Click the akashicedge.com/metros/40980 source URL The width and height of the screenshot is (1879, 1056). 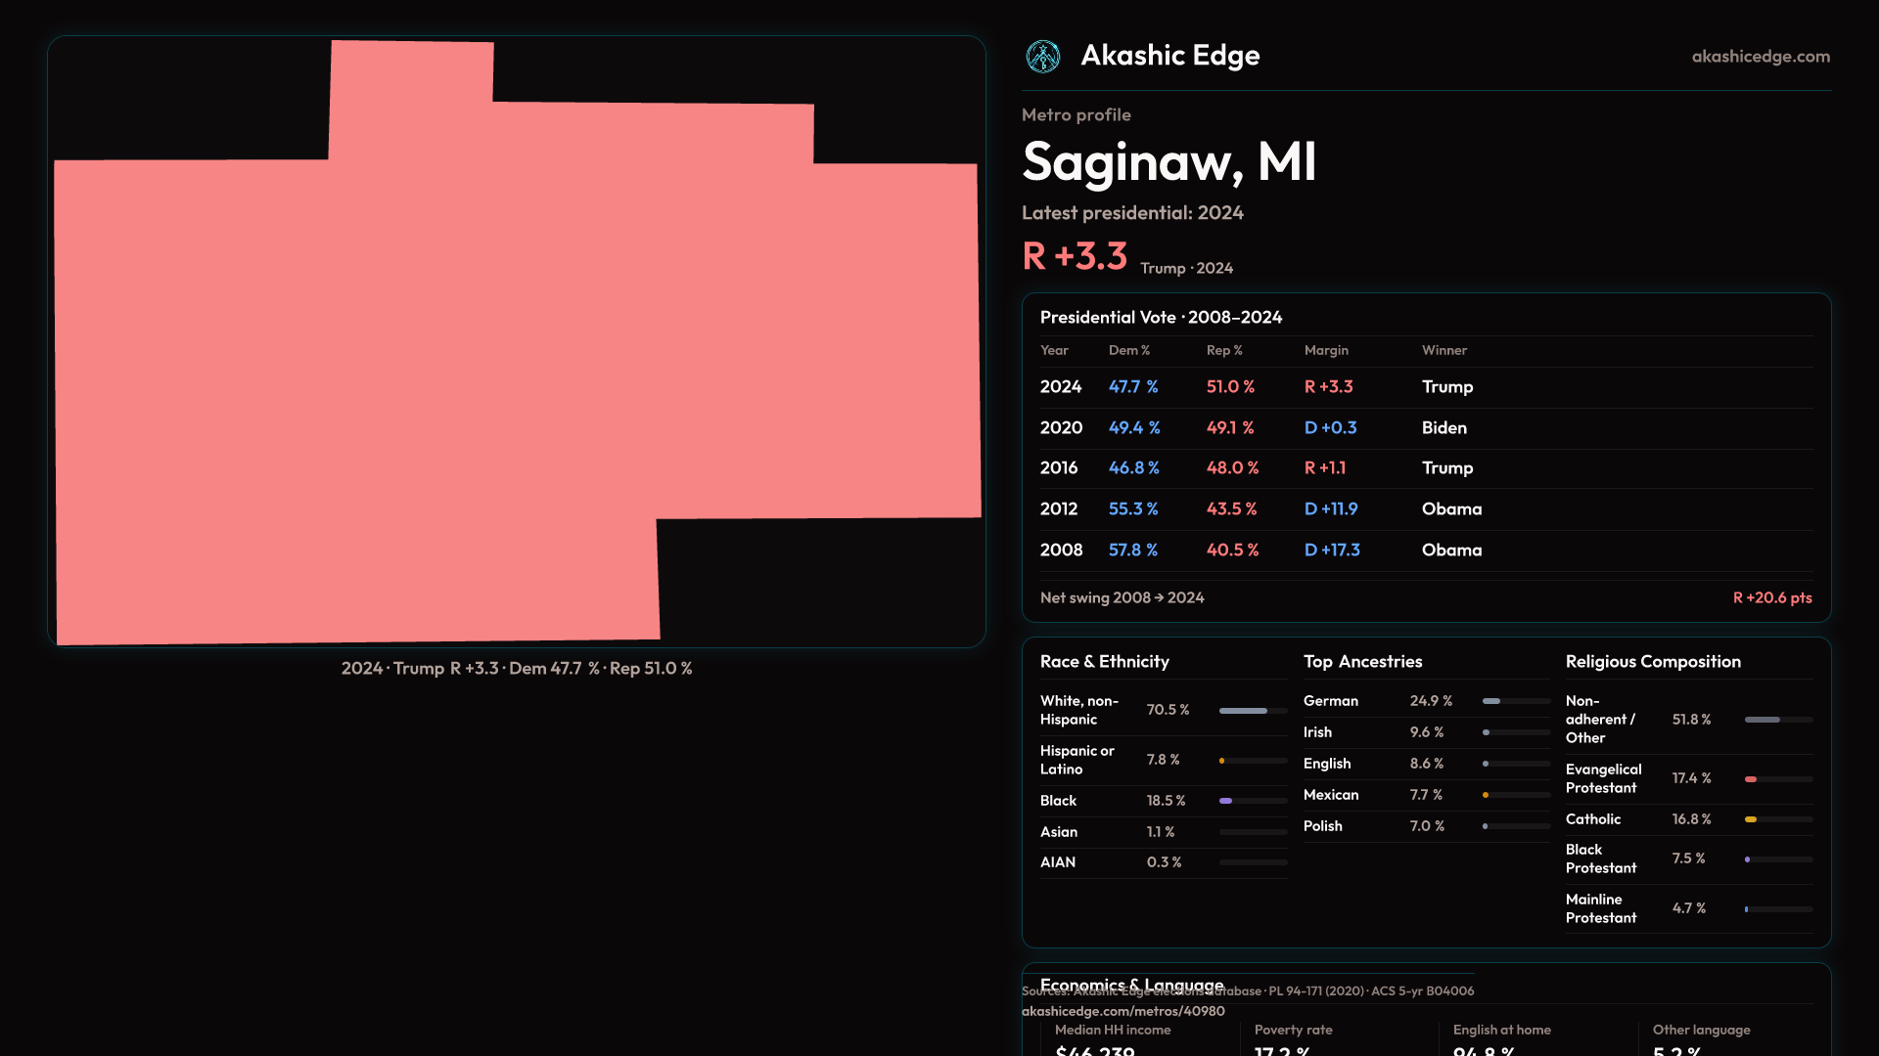point(1123,1011)
